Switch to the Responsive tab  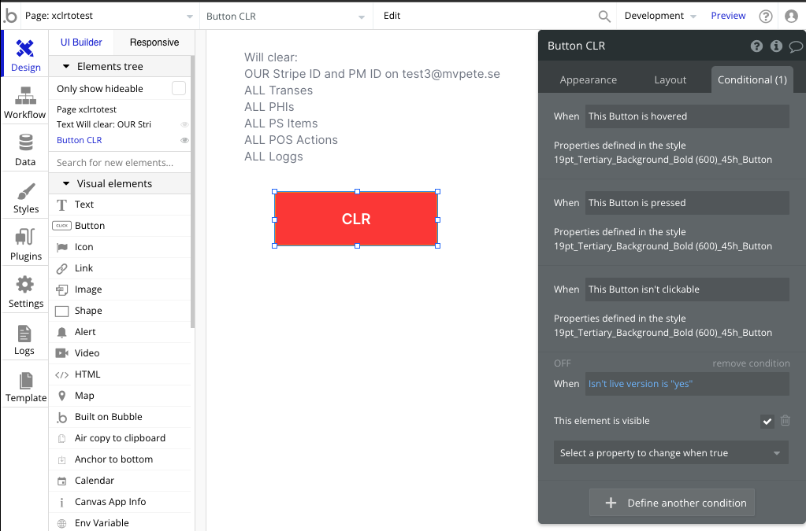pyautogui.click(x=154, y=42)
